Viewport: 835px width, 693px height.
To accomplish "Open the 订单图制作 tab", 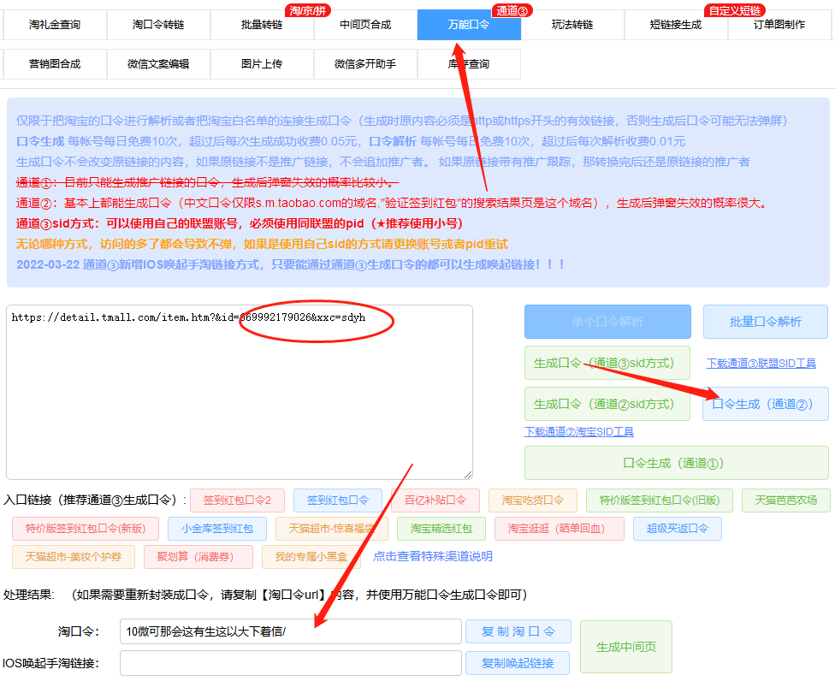I will coord(779,25).
